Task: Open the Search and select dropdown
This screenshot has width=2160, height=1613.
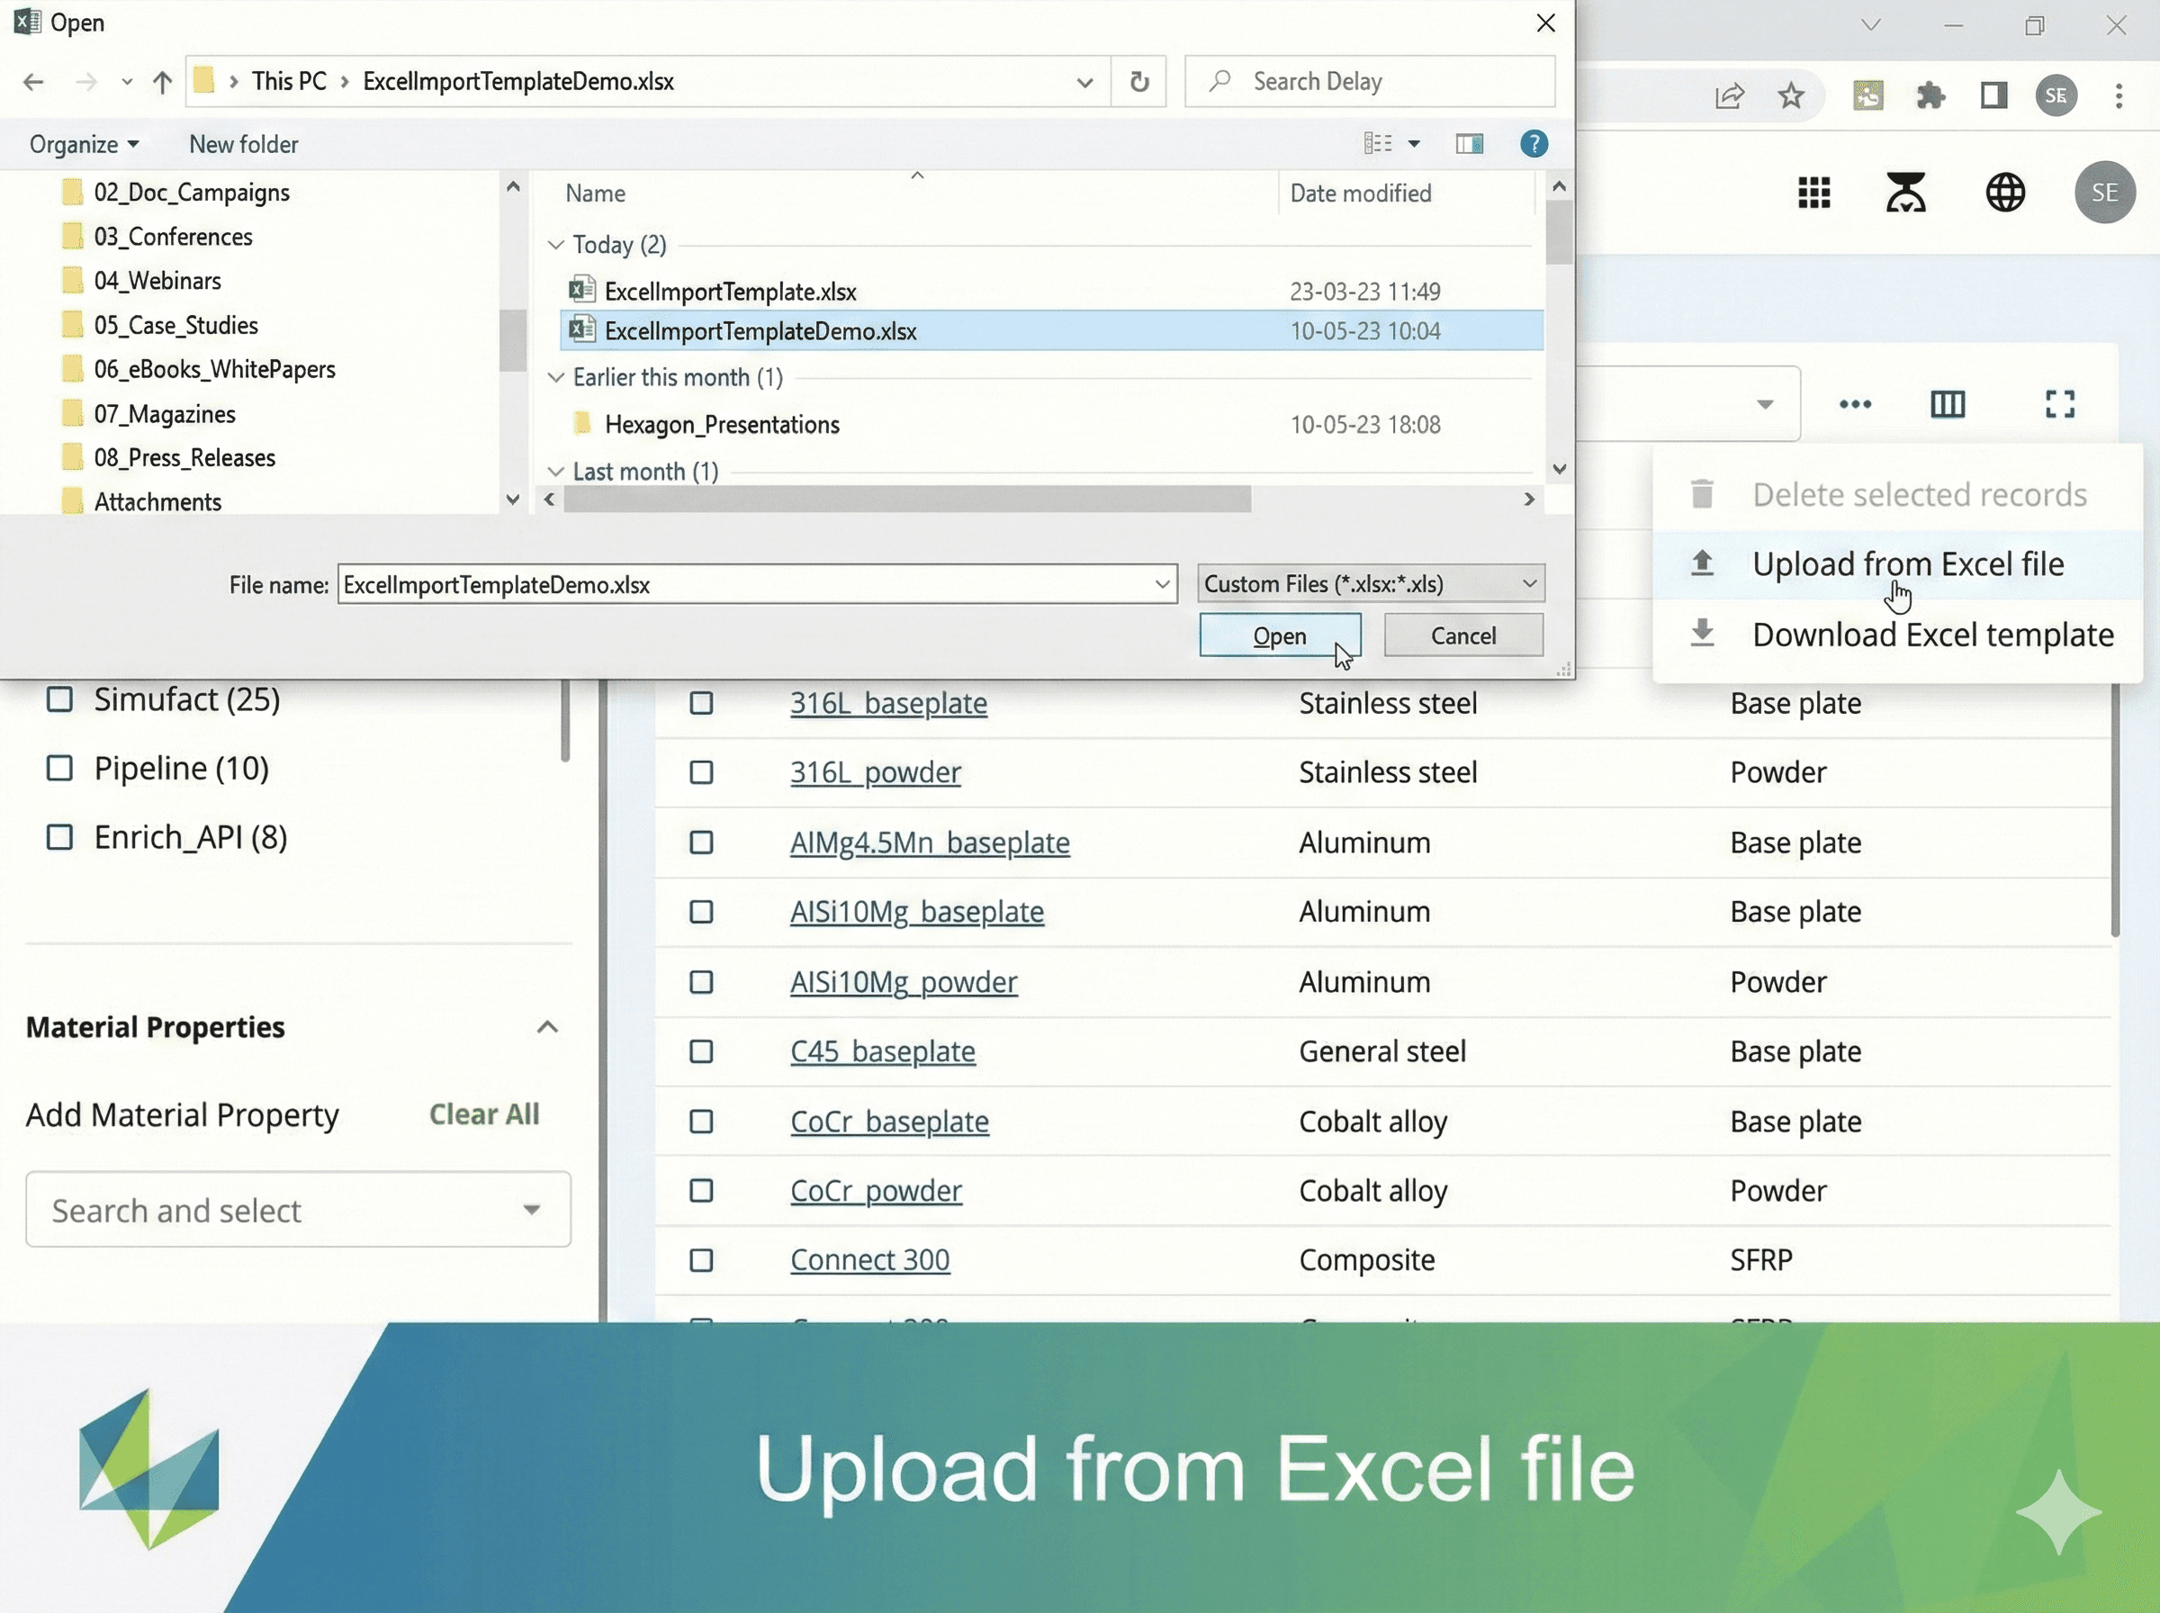Action: coord(298,1210)
